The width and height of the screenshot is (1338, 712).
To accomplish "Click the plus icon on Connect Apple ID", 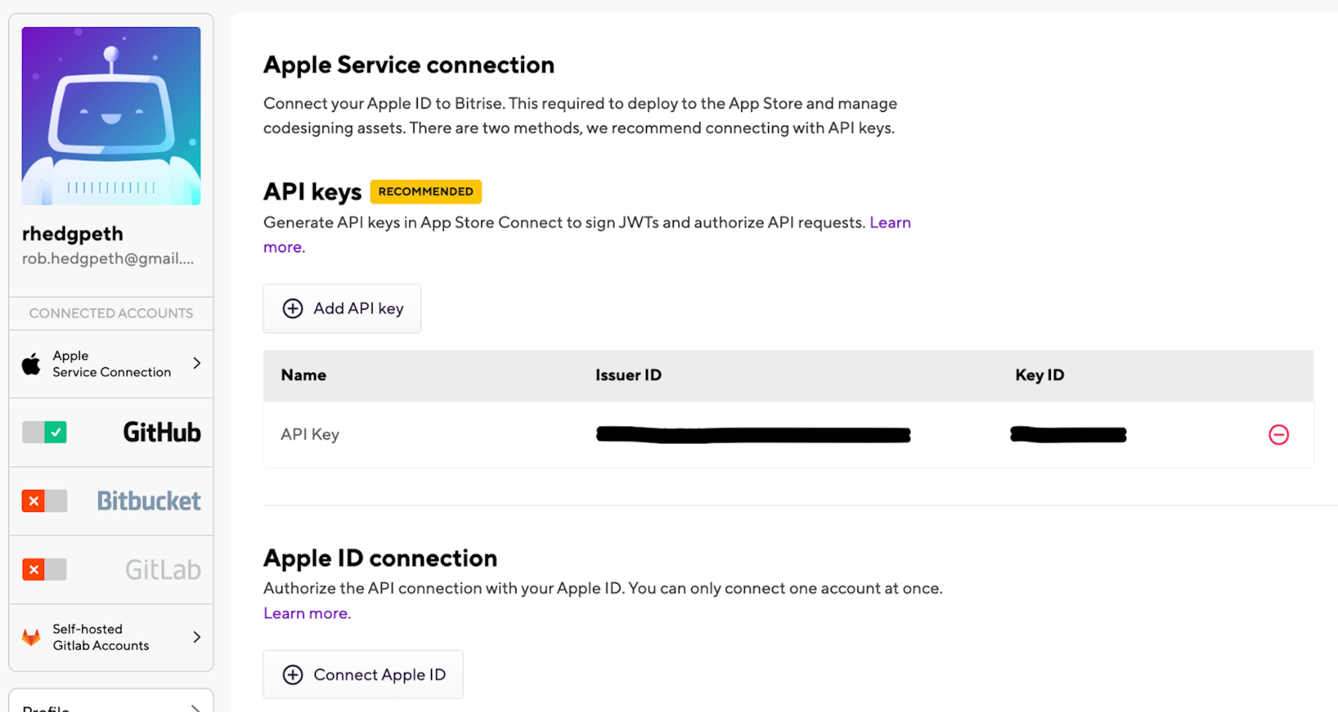I will (292, 675).
